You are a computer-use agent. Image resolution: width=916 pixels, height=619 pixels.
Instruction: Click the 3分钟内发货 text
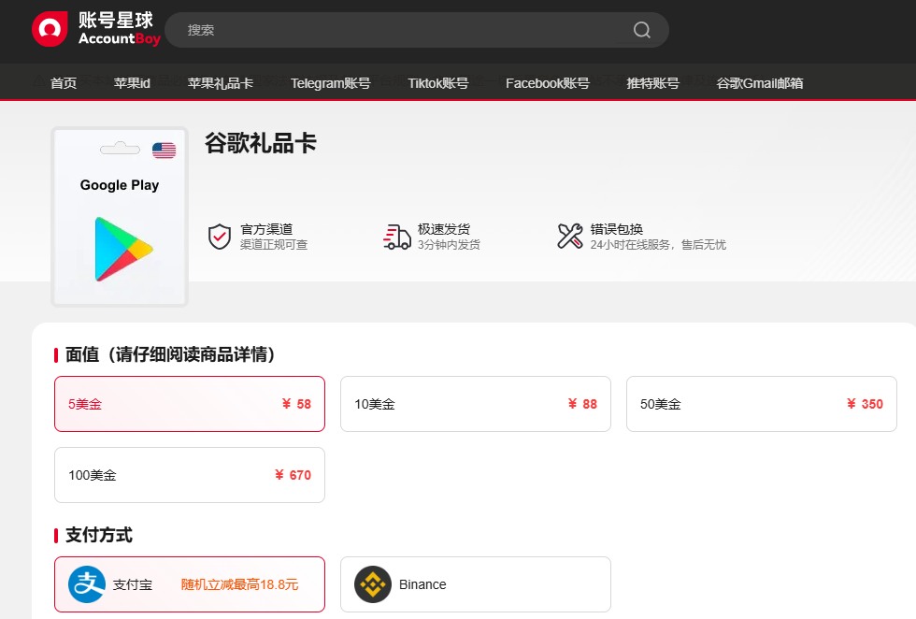coord(449,244)
